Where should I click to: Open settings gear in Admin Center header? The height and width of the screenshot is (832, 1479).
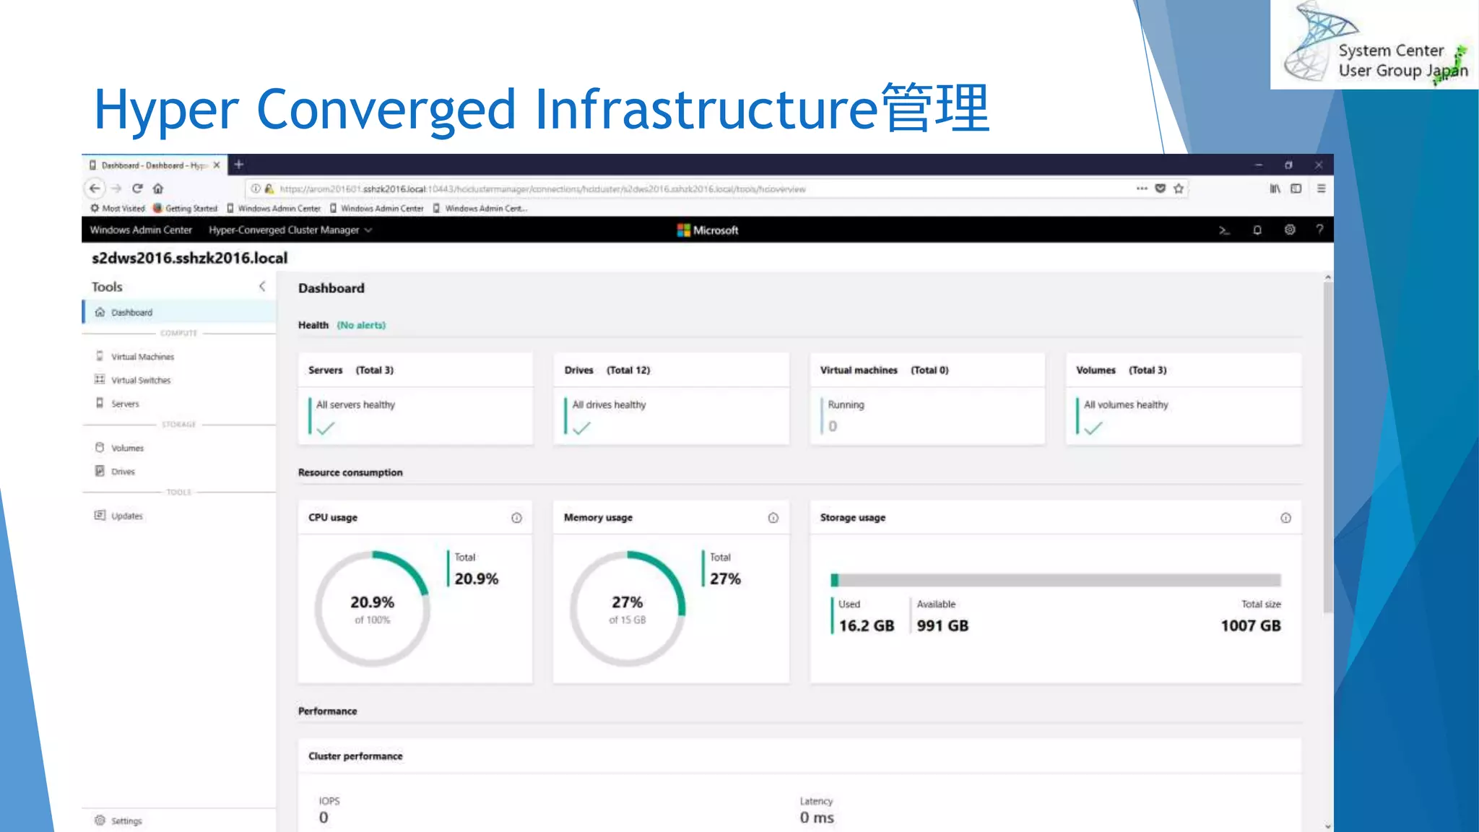(x=1290, y=230)
